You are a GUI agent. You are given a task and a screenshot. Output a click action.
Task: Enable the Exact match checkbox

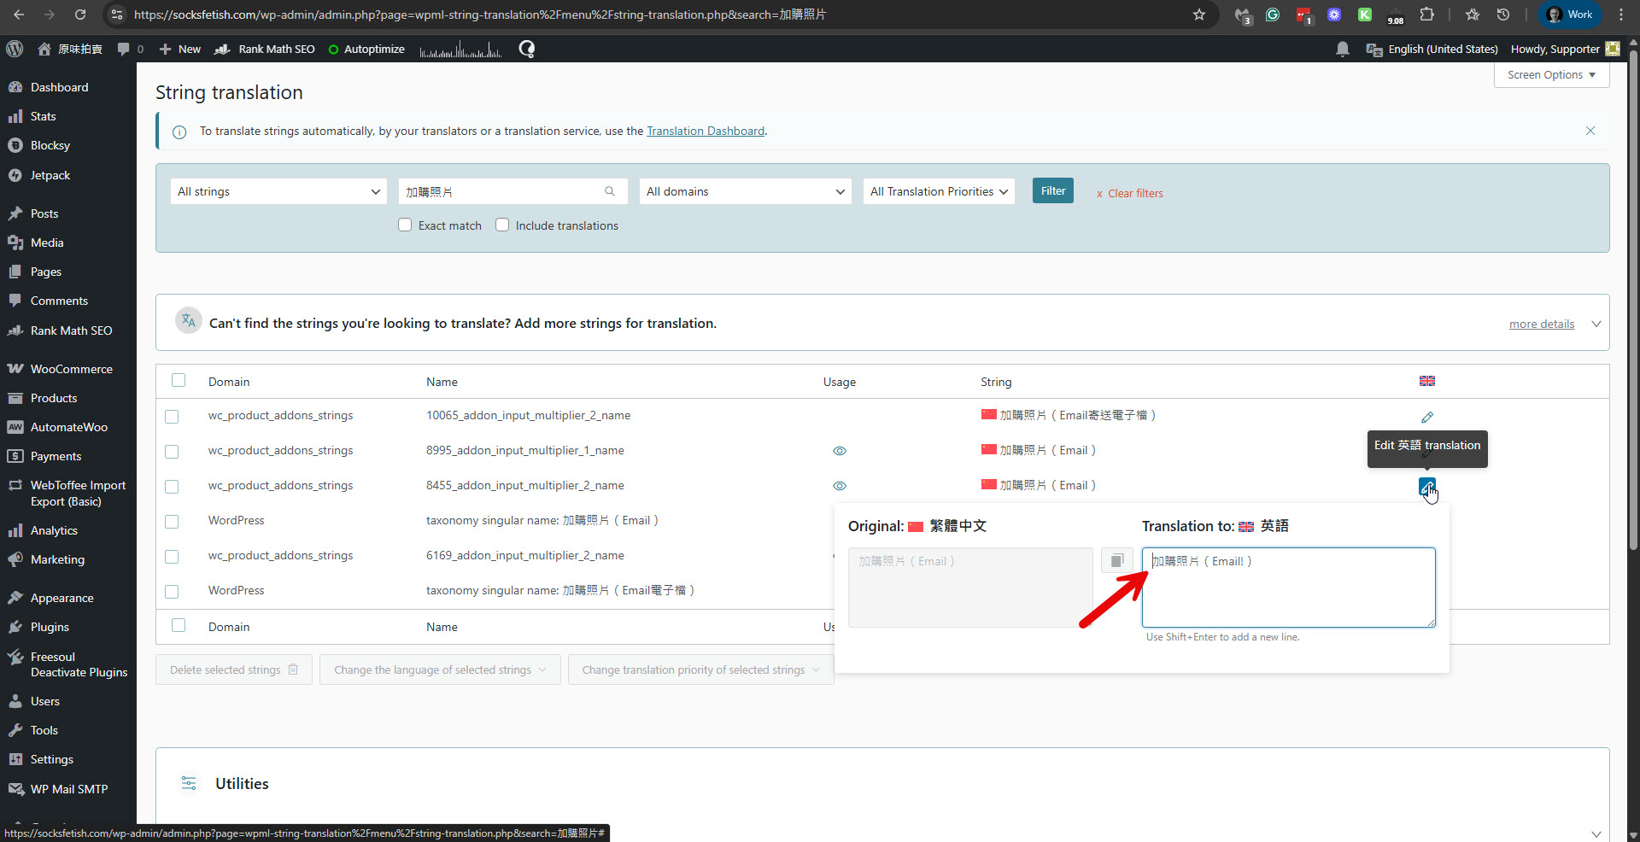(405, 225)
